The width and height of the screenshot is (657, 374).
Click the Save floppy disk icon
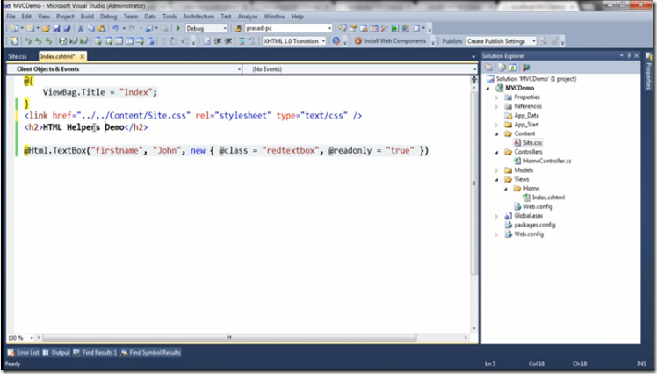56,28
